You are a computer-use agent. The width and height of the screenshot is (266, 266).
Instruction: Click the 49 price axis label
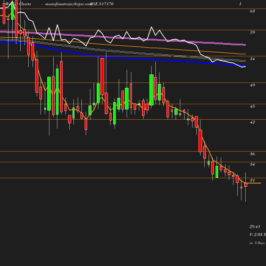click(252, 85)
